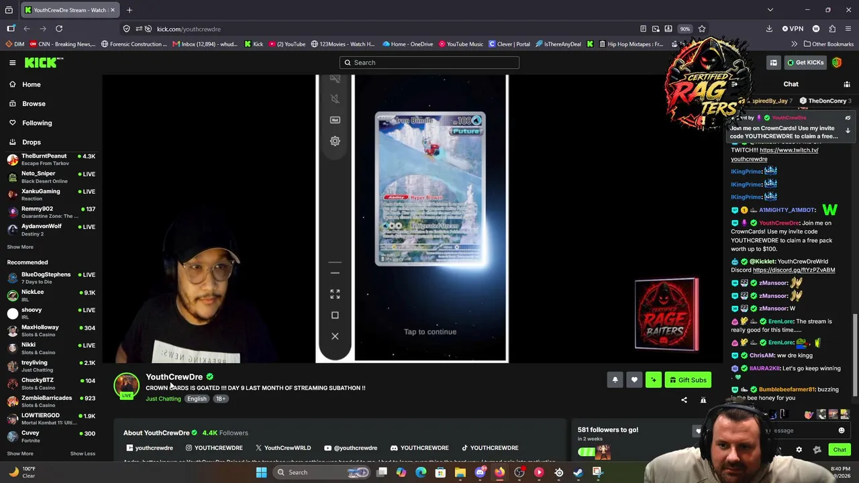Image resolution: width=859 pixels, height=483 pixels.
Task: Open the stream overlay settings gear
Action: (x=335, y=141)
